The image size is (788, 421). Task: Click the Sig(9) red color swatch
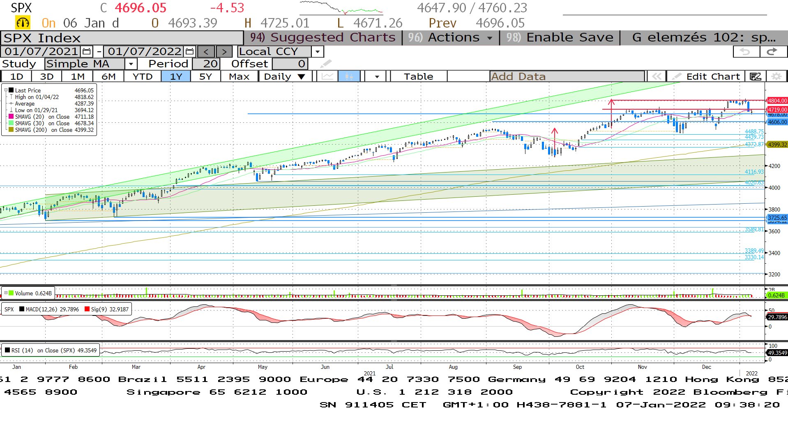(x=87, y=309)
